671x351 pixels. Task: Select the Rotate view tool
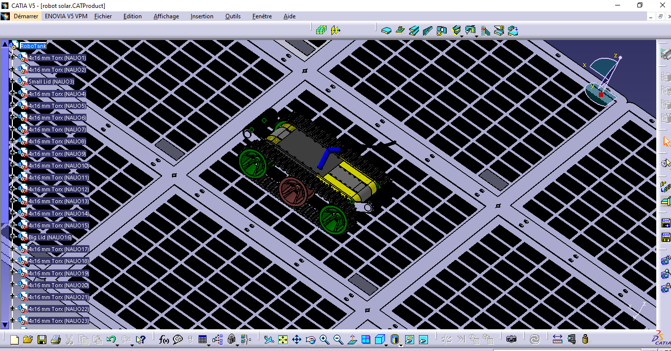(310, 340)
